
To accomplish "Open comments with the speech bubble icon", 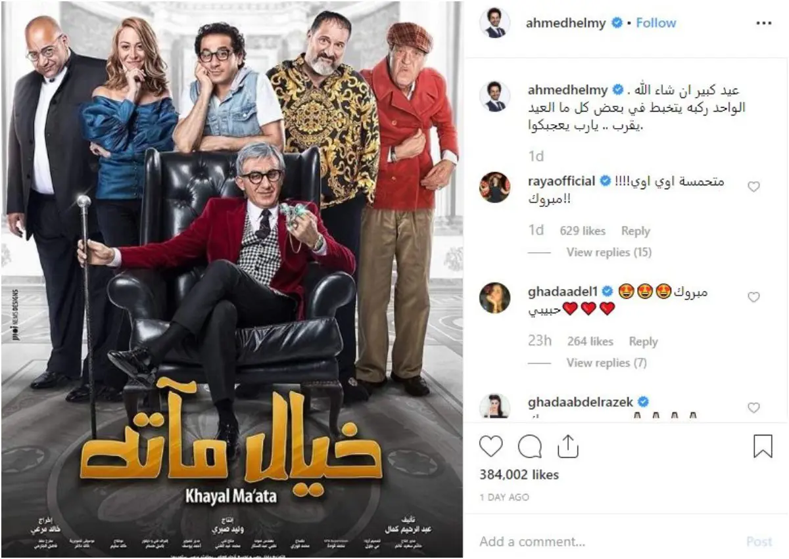I will (529, 447).
